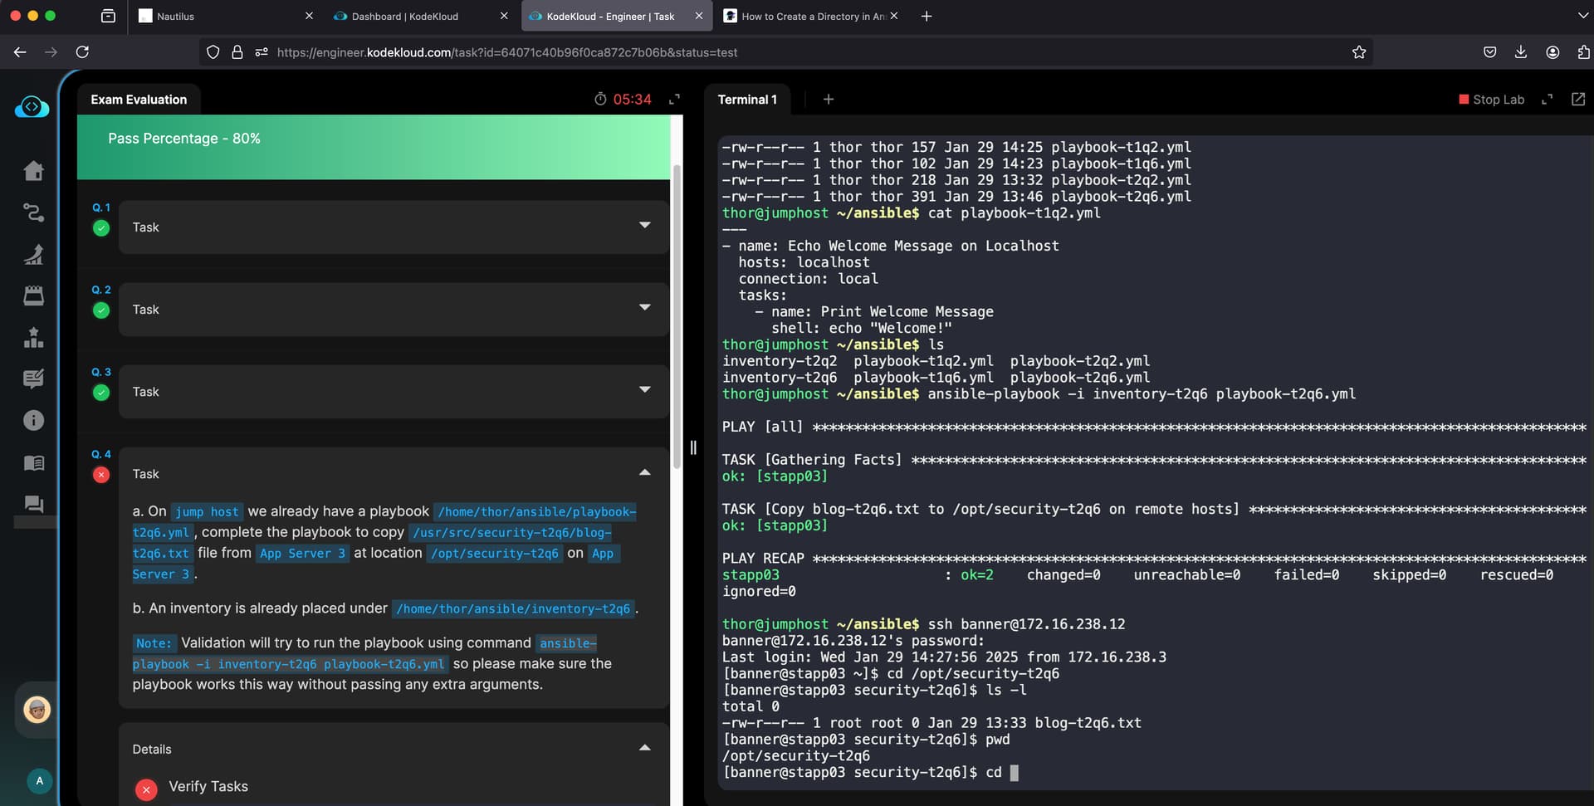Reload the page with refresh icon

click(x=82, y=52)
